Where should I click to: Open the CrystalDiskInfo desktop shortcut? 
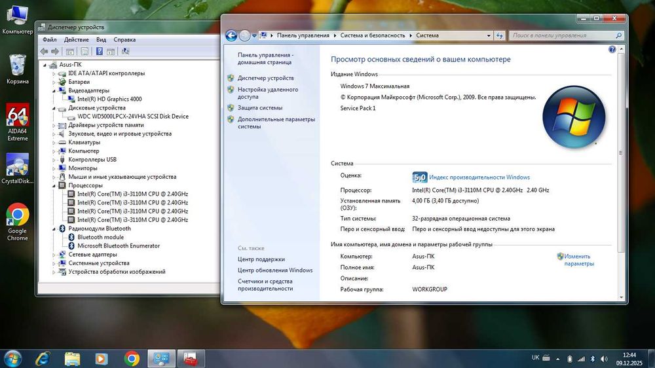pos(18,168)
